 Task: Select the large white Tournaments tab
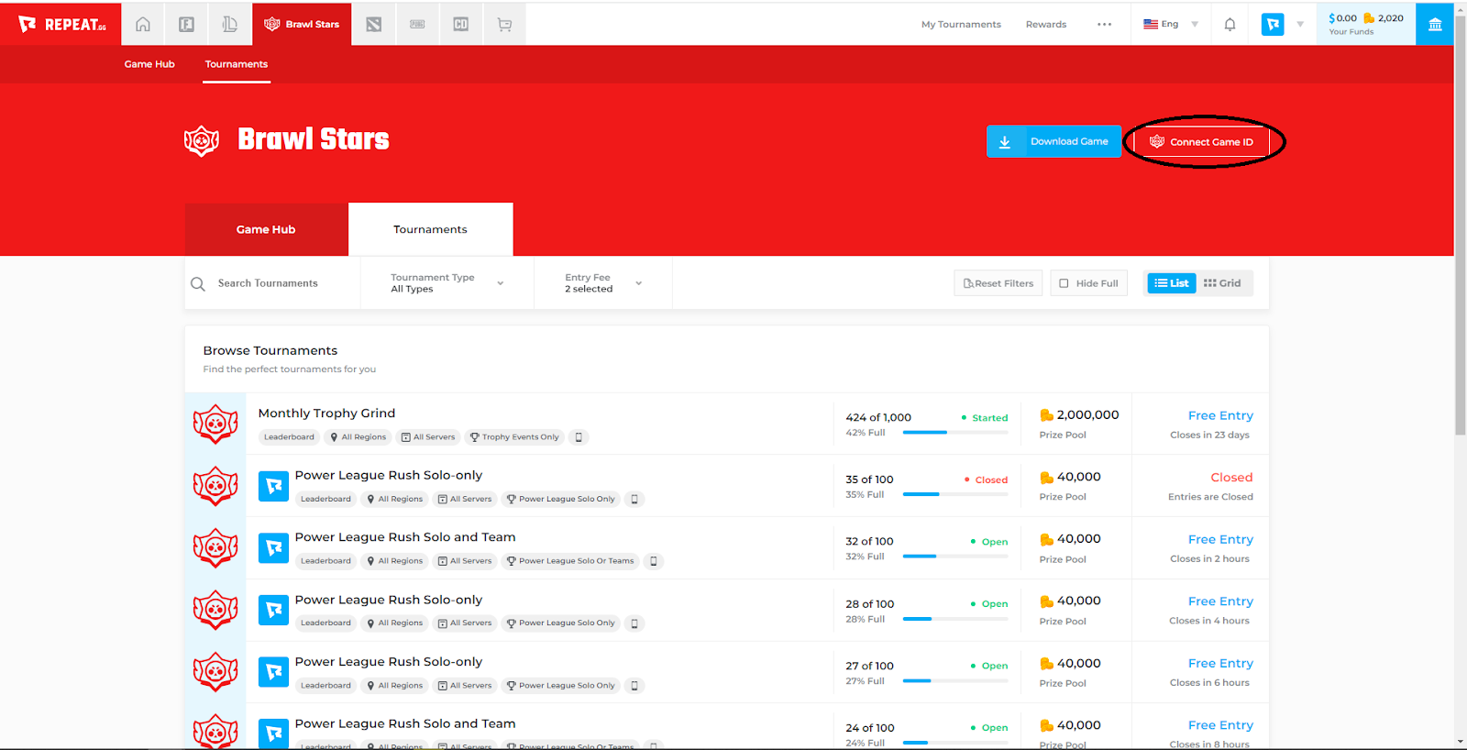pyautogui.click(x=430, y=229)
